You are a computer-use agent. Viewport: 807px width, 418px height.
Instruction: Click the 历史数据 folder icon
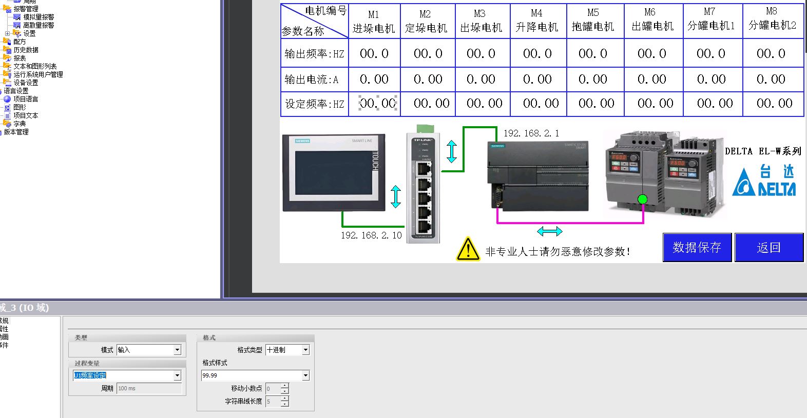[7, 50]
